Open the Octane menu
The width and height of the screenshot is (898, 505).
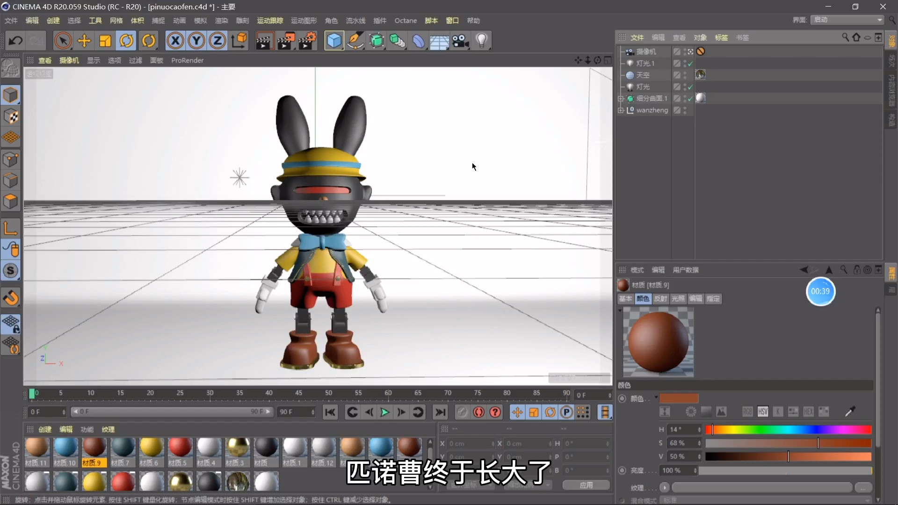(406, 21)
